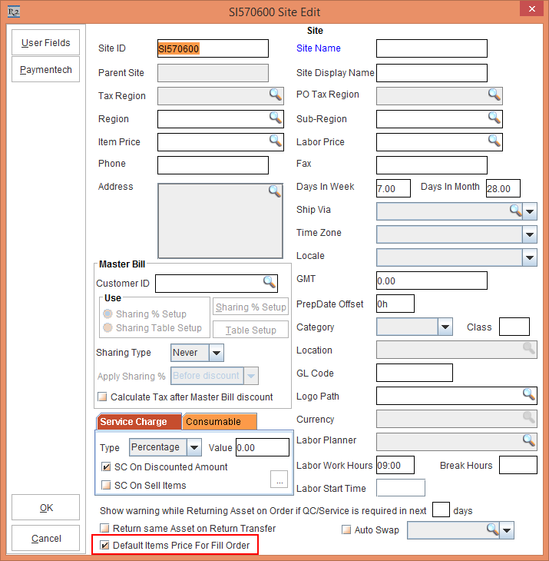549x561 pixels.
Task: Expand the Category dropdown
Action: click(445, 327)
